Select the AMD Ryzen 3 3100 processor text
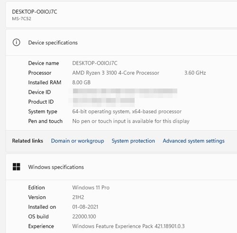This screenshot has height=233, width=237. (x=116, y=73)
